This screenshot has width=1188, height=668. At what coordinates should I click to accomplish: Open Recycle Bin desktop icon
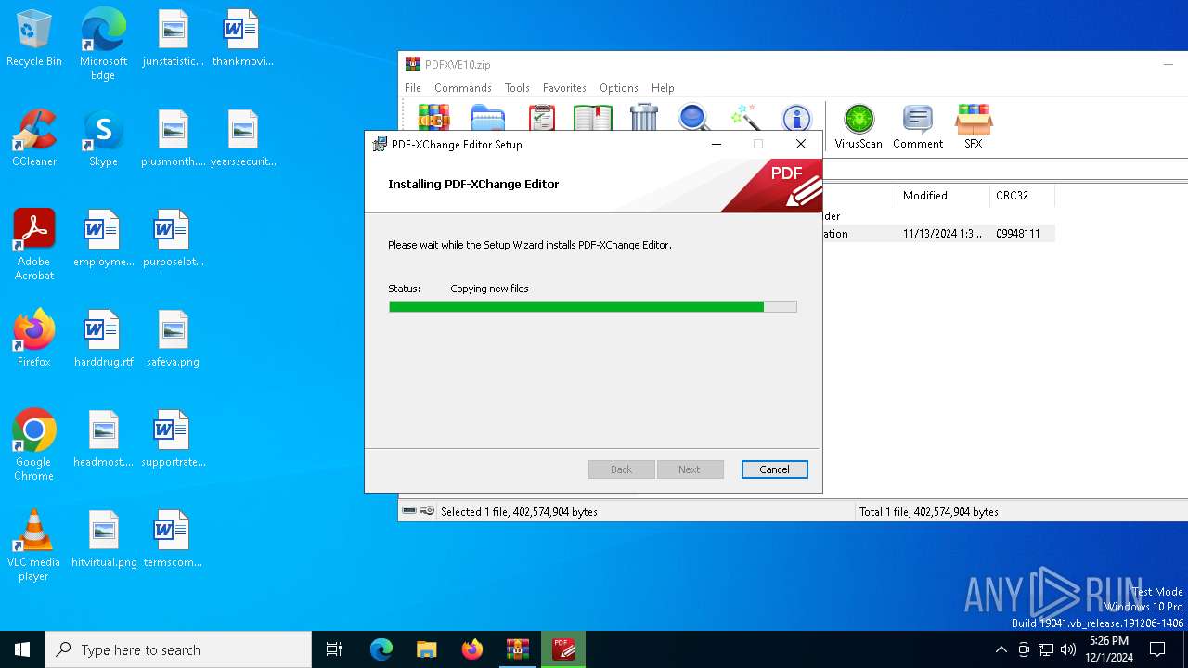[x=34, y=39]
